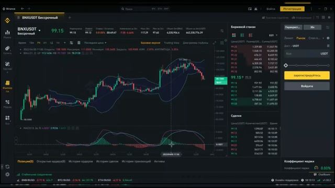Viewport: 335px width, 188px height.
Task: Switch to the Trading View chart tab
Action: [x=171, y=43]
